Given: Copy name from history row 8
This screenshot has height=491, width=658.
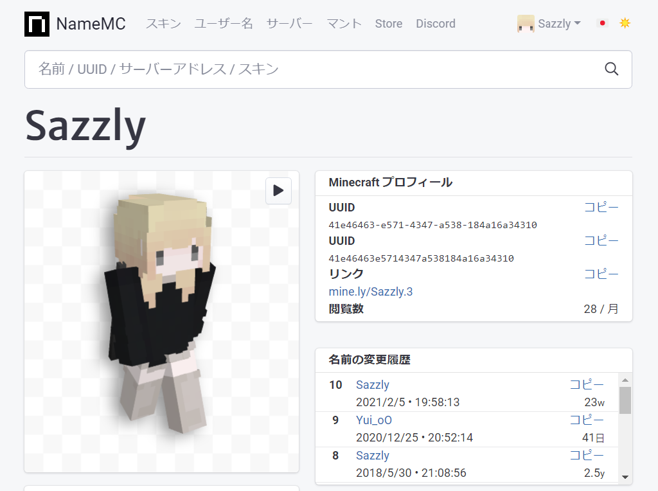Looking at the screenshot, I should pyautogui.click(x=587, y=455).
